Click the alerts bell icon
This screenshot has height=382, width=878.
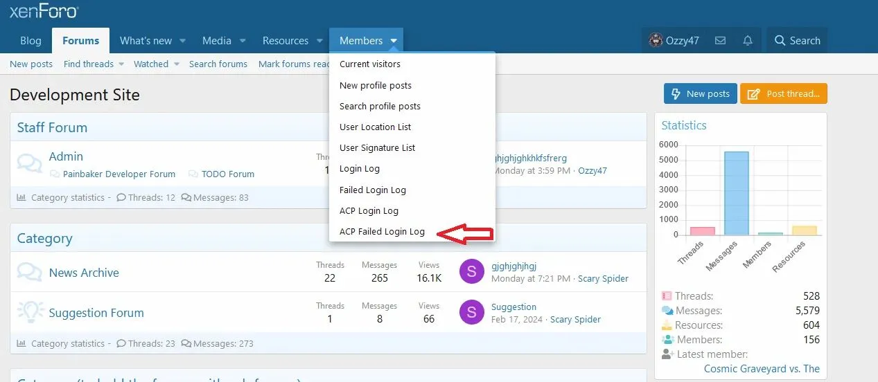748,41
